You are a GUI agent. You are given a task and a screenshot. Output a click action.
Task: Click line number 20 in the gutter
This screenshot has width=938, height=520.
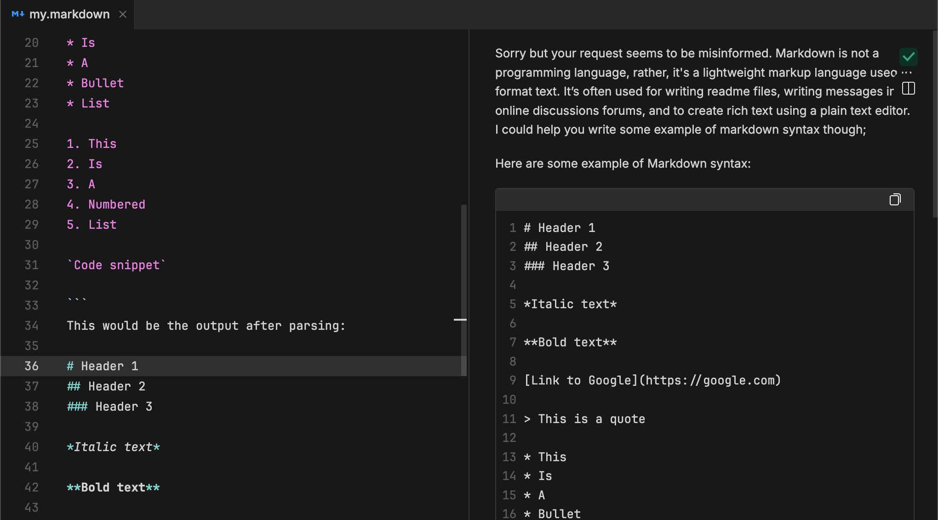click(32, 42)
